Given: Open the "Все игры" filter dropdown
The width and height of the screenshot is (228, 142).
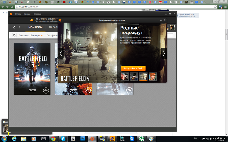Looking at the screenshot, I should point(37,35).
